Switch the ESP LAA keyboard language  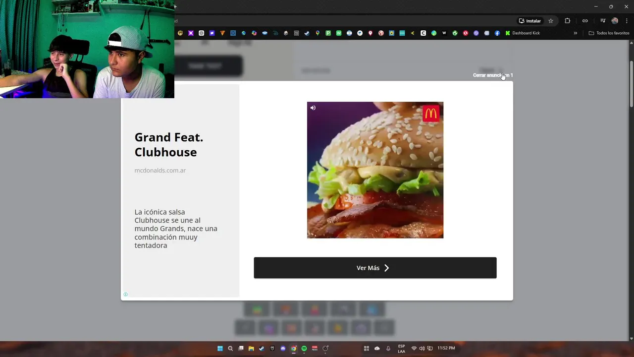coord(401,349)
